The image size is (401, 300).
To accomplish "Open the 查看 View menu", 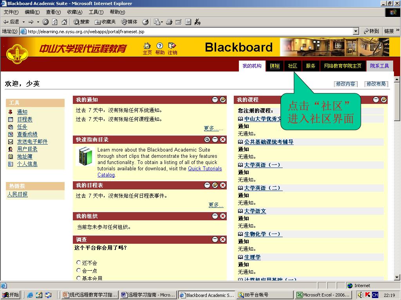I will 53,12.
